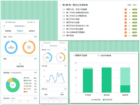
Task: Open 详情 link for 作业 section
Action: 35,37
